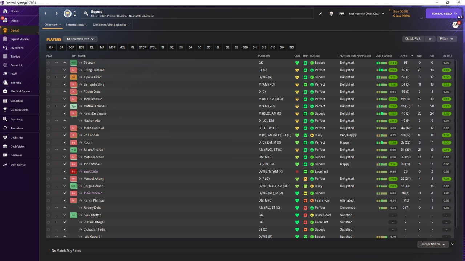Toggle the pick checkbox for John Stones
This screenshot has height=261, width=465.
tap(48, 164)
